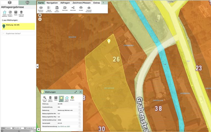
Task: Expand the Ergebnisse Verlauf dropdown
Action: tap(18, 34)
